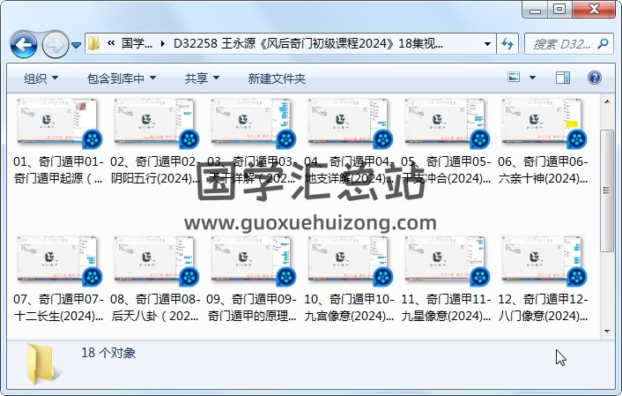
Task: Open the recent pages dropdown arrow
Action: [77, 44]
